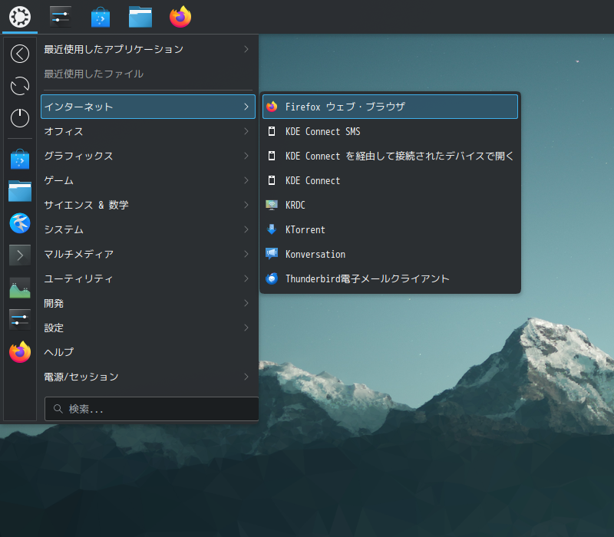Open the file manager favorite in sidebar
The height and width of the screenshot is (537, 614).
click(20, 191)
